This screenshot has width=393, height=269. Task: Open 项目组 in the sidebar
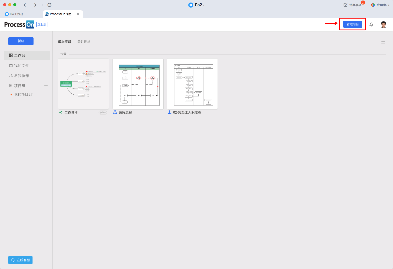[17, 86]
